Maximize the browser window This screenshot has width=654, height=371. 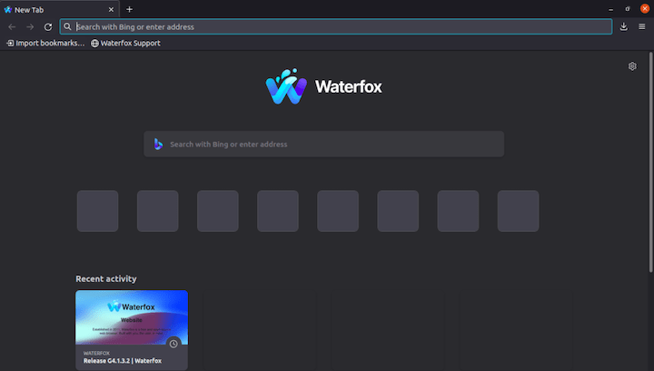click(628, 9)
